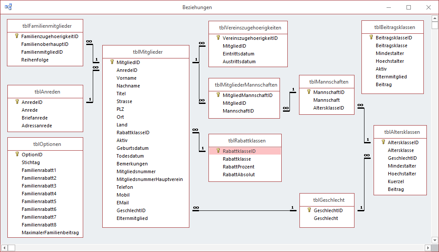Screen dimensions: 439x252
Task: Click the Kuerzel field in tblAltersklassen
Action: click(x=396, y=181)
